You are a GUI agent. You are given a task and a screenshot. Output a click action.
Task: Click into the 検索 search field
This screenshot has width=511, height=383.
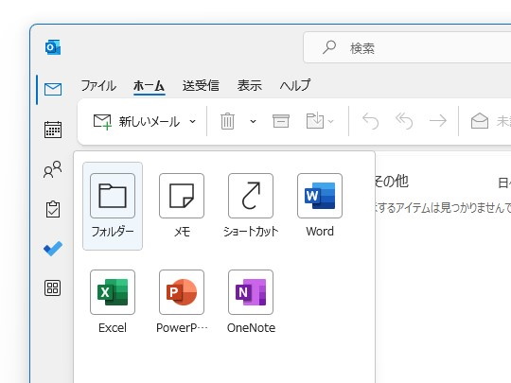(407, 47)
